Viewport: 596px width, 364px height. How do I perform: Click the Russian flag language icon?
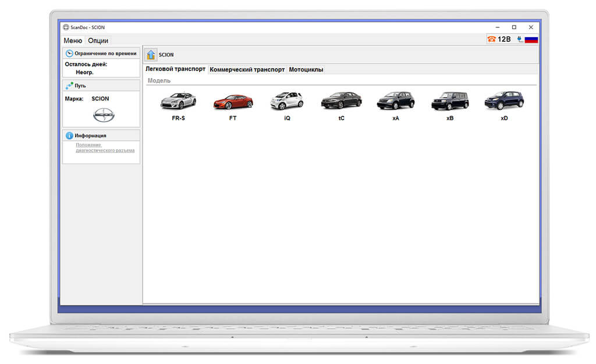tap(531, 40)
